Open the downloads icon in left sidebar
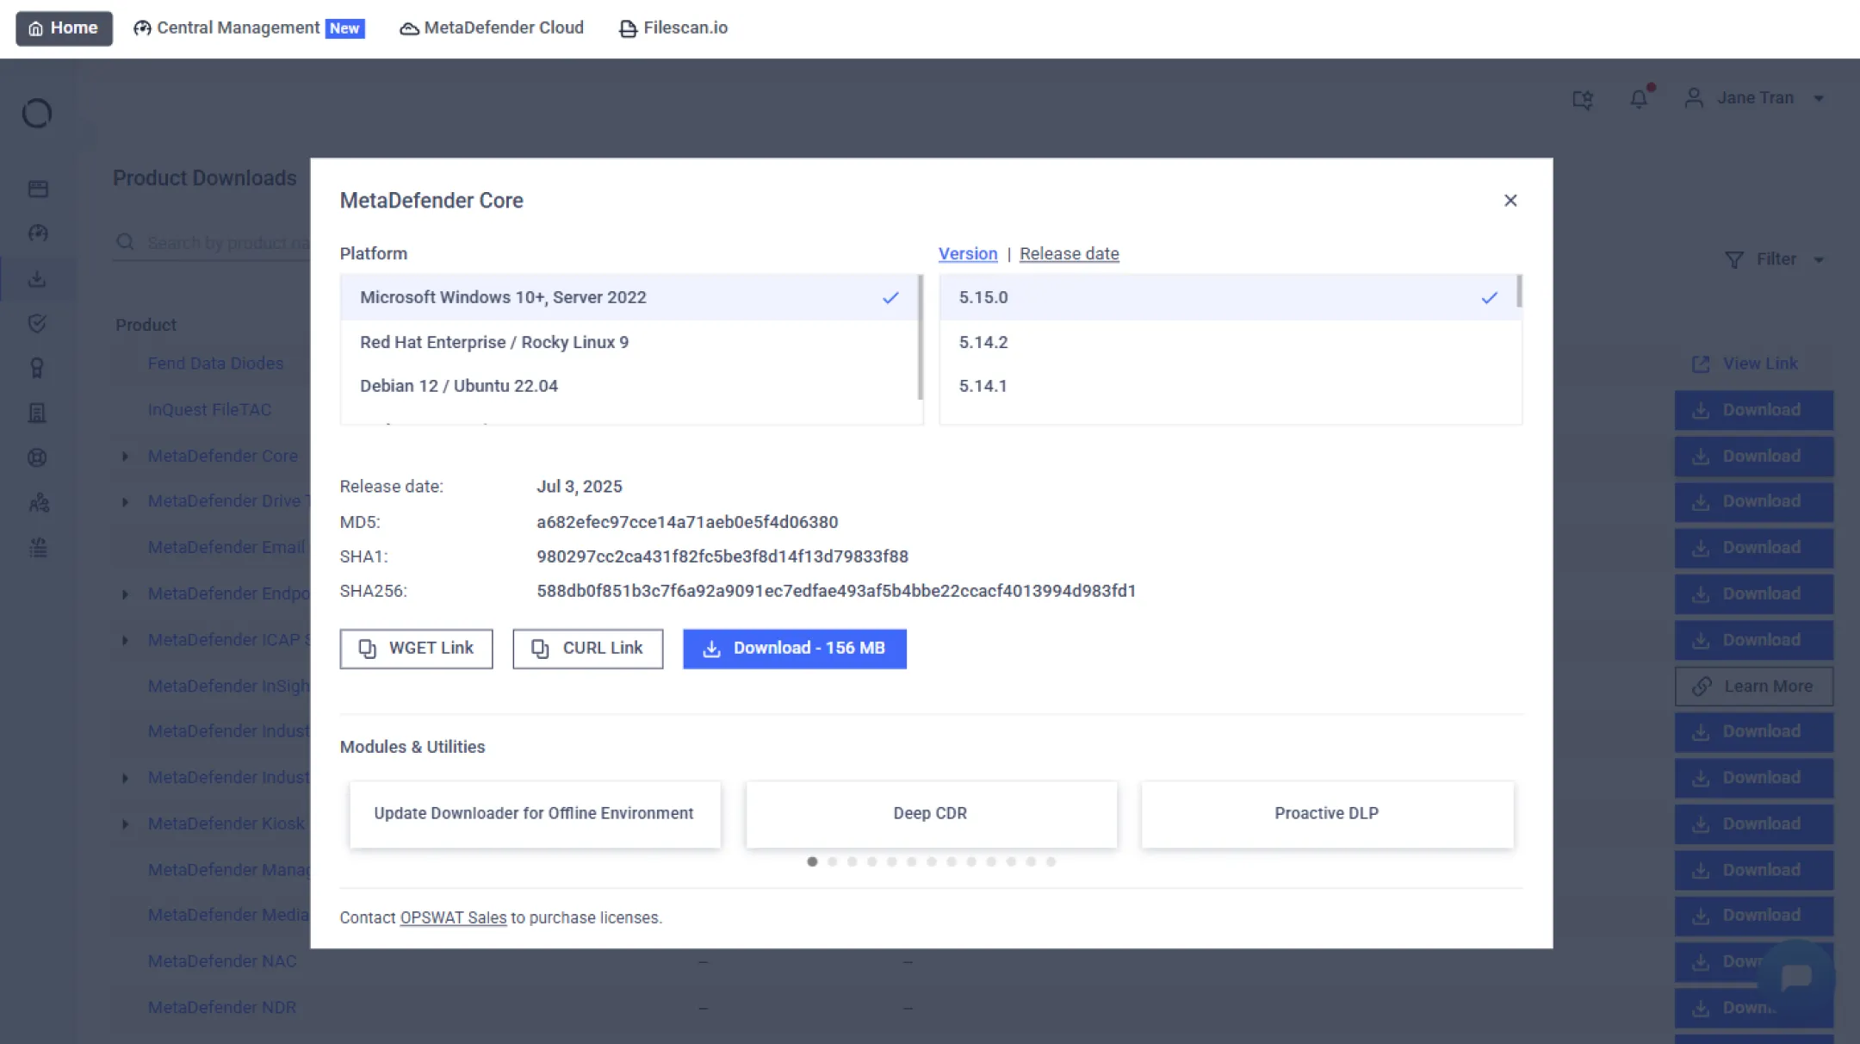 pyautogui.click(x=37, y=279)
